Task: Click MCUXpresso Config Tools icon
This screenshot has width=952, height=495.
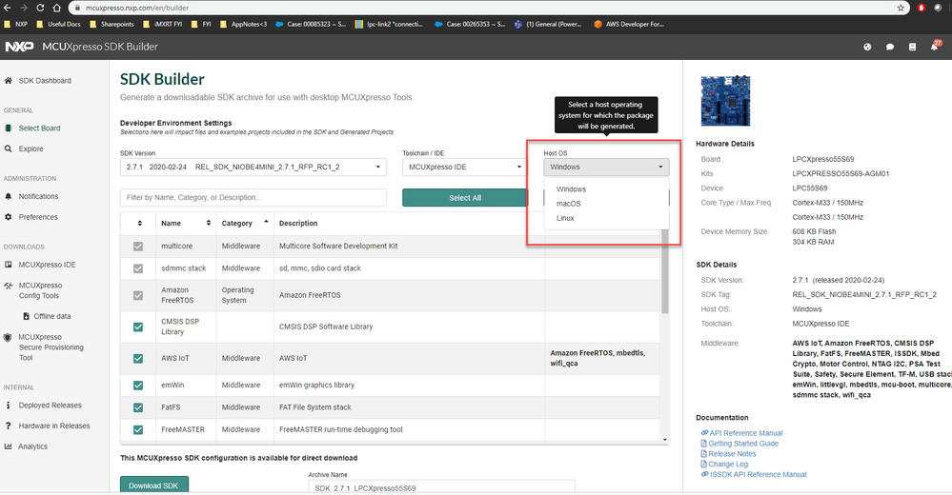Action: point(8,286)
